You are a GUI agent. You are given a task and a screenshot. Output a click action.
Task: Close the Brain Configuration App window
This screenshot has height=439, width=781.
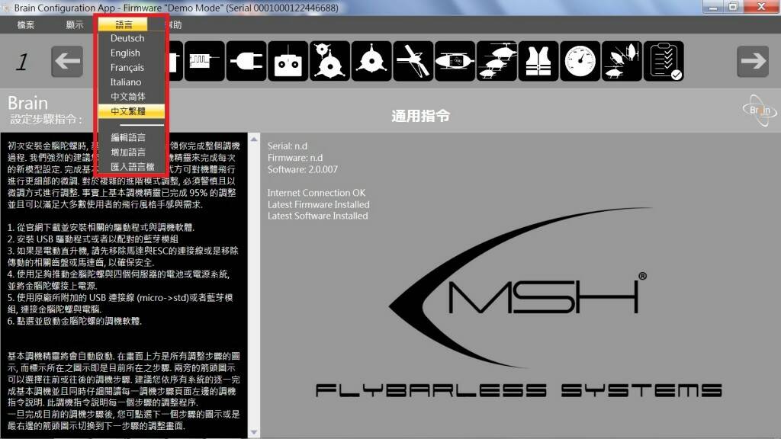pyautogui.click(x=761, y=7)
